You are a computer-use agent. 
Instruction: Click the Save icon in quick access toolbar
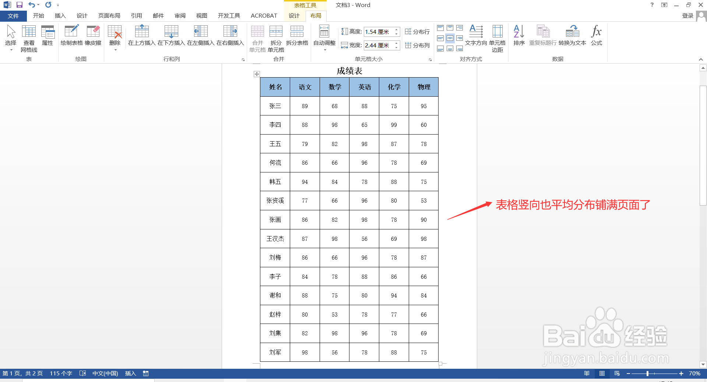pos(20,5)
